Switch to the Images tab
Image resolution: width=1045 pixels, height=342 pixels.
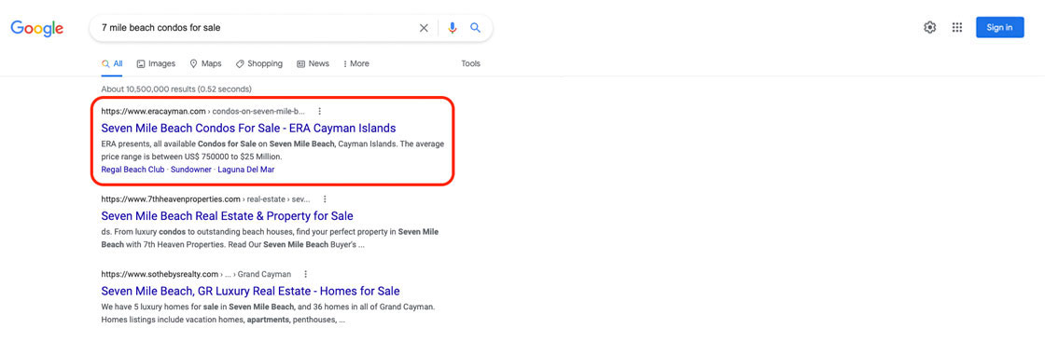point(156,64)
